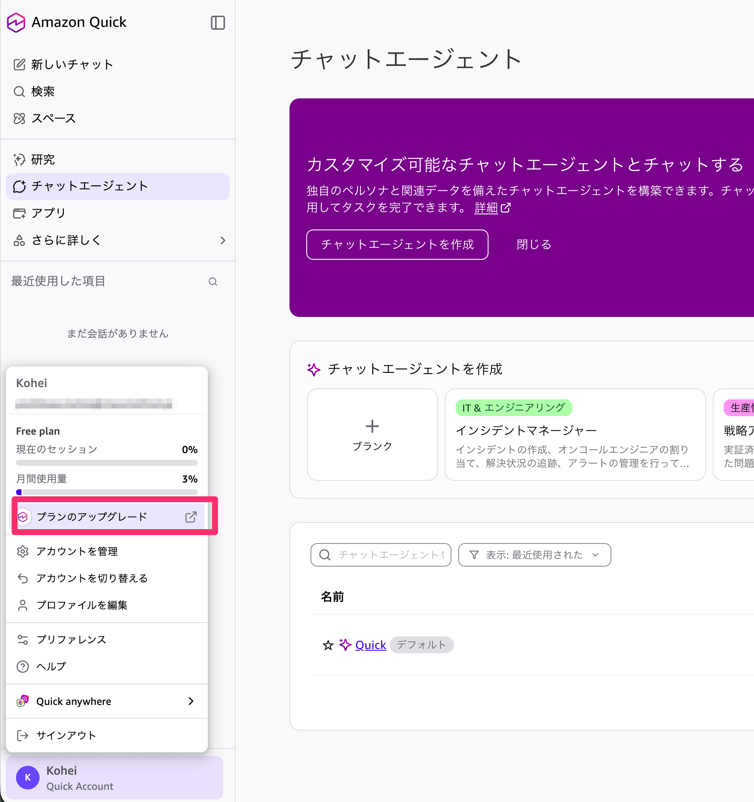This screenshot has height=802, width=754.
Task: Select the インシデントマネージャー template card
Action: tap(575, 435)
